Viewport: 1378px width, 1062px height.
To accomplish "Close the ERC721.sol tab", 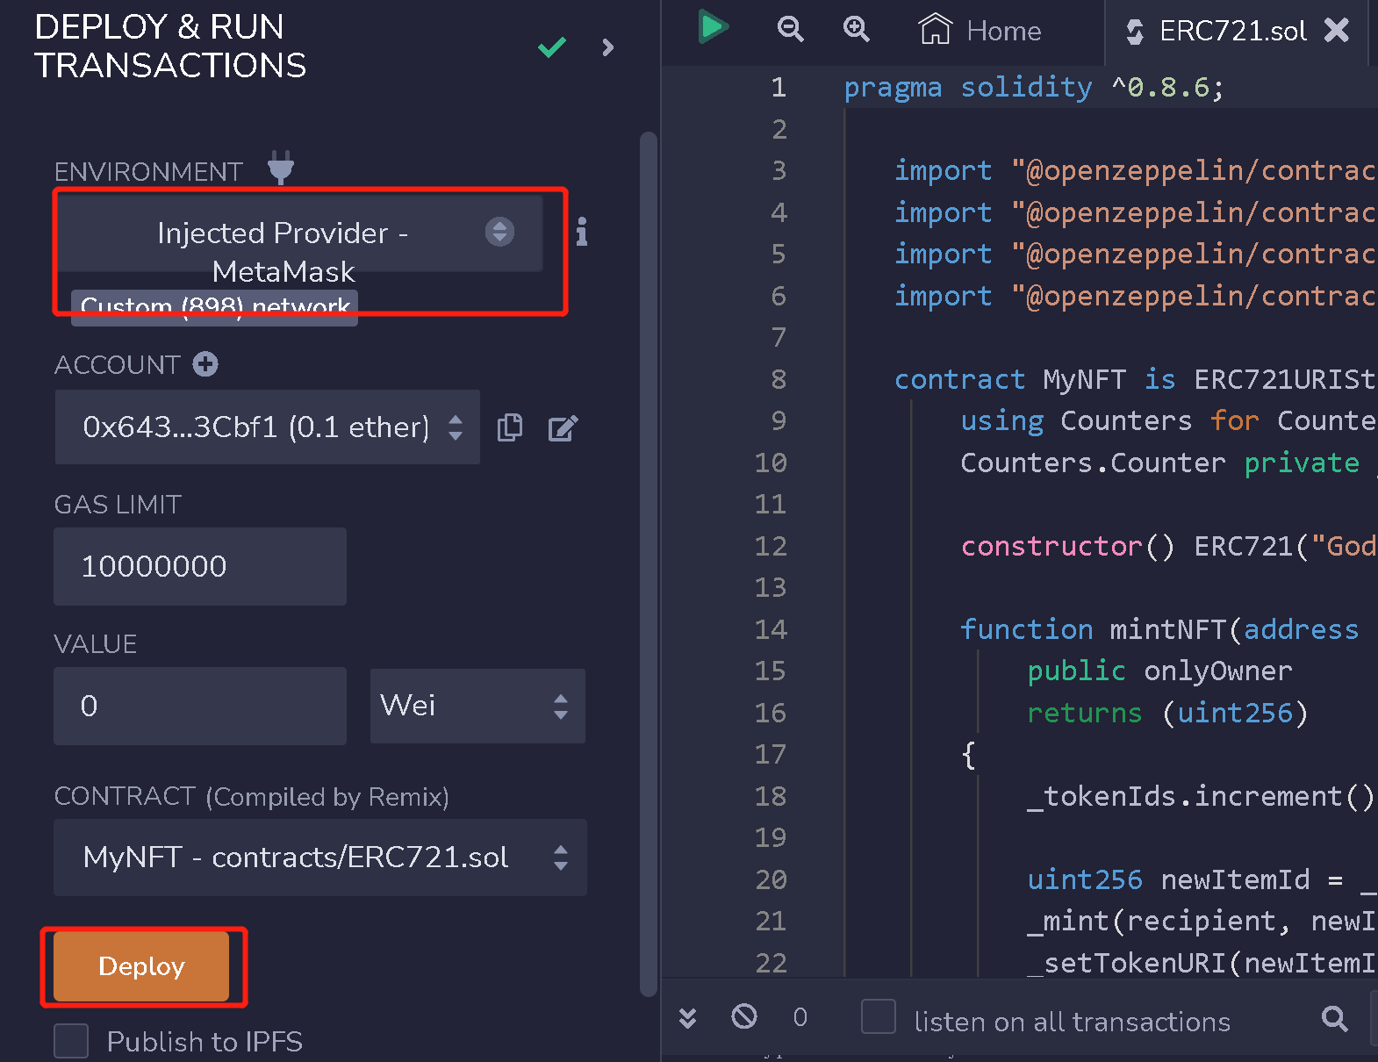I will (1337, 31).
